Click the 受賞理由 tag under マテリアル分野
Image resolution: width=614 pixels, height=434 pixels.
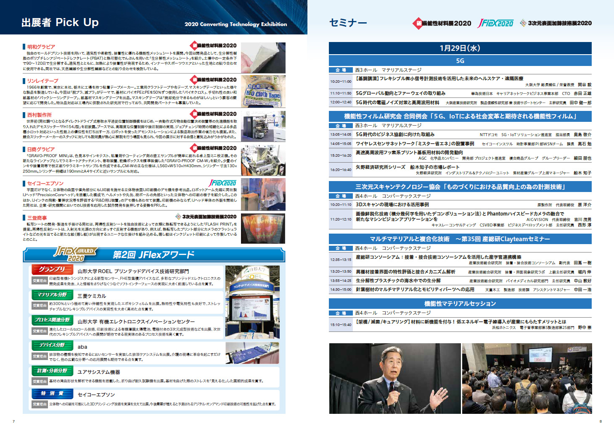point(40,305)
